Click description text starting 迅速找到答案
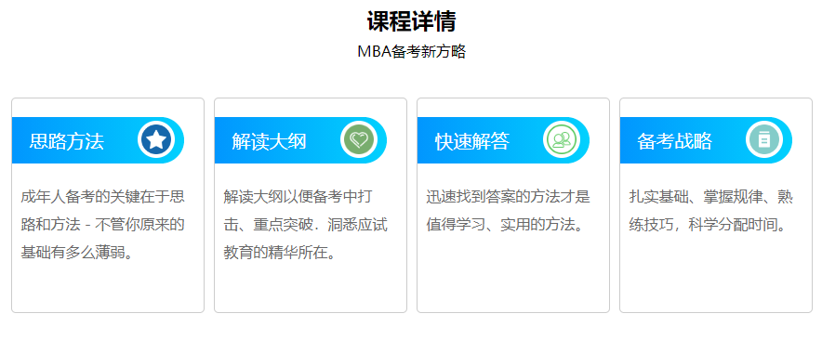This screenshot has width=822, height=340. tap(508, 211)
